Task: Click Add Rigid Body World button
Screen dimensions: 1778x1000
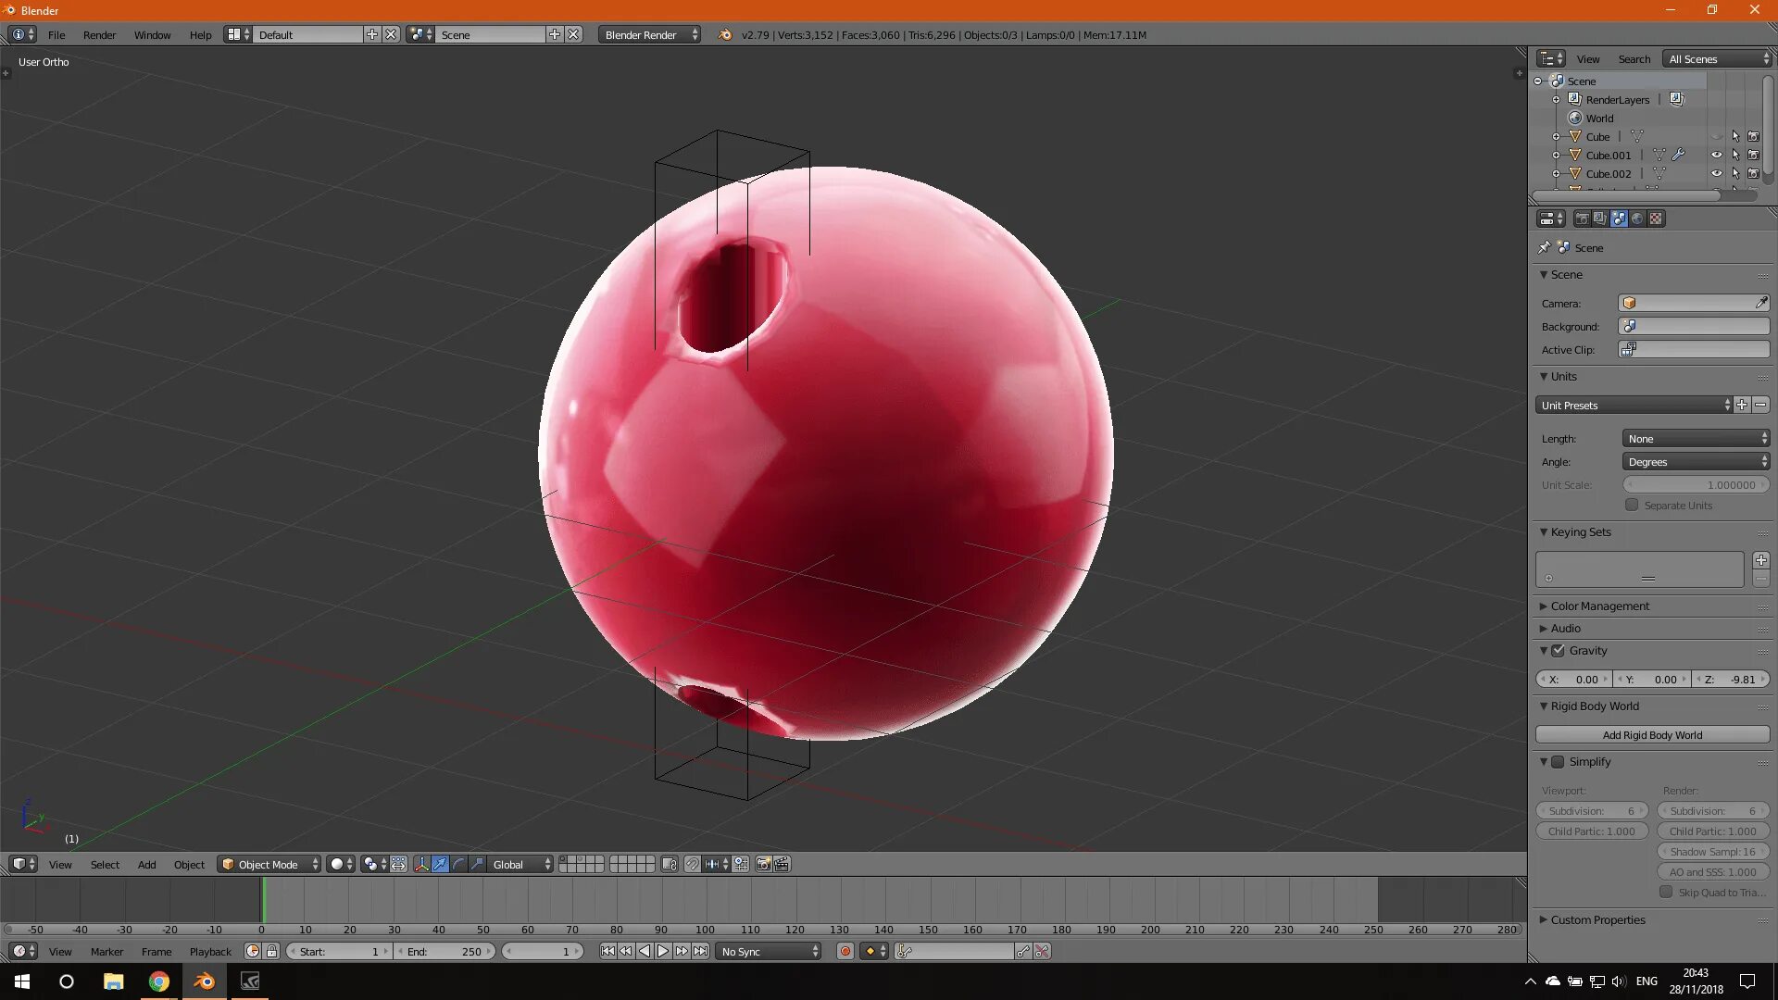Action: (1652, 734)
